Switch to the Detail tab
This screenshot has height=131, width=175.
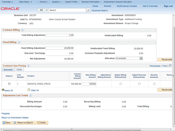19,70
